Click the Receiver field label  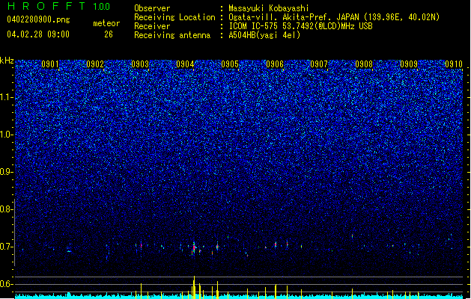pos(152,26)
